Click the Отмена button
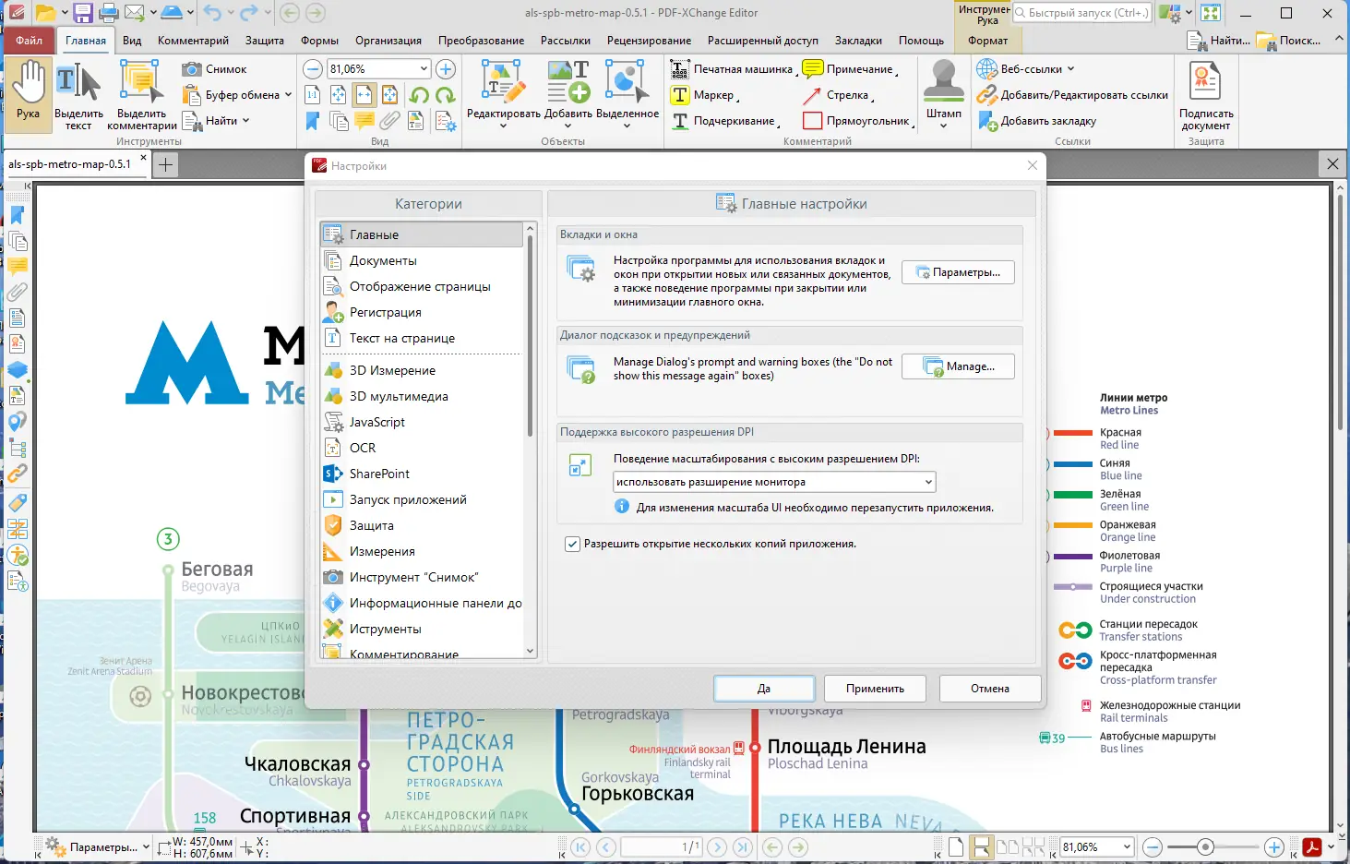 pos(990,689)
